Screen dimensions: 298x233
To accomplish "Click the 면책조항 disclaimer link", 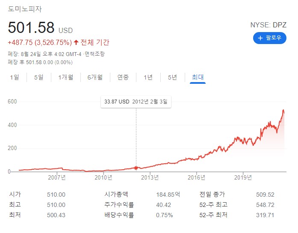I will (x=94, y=54).
